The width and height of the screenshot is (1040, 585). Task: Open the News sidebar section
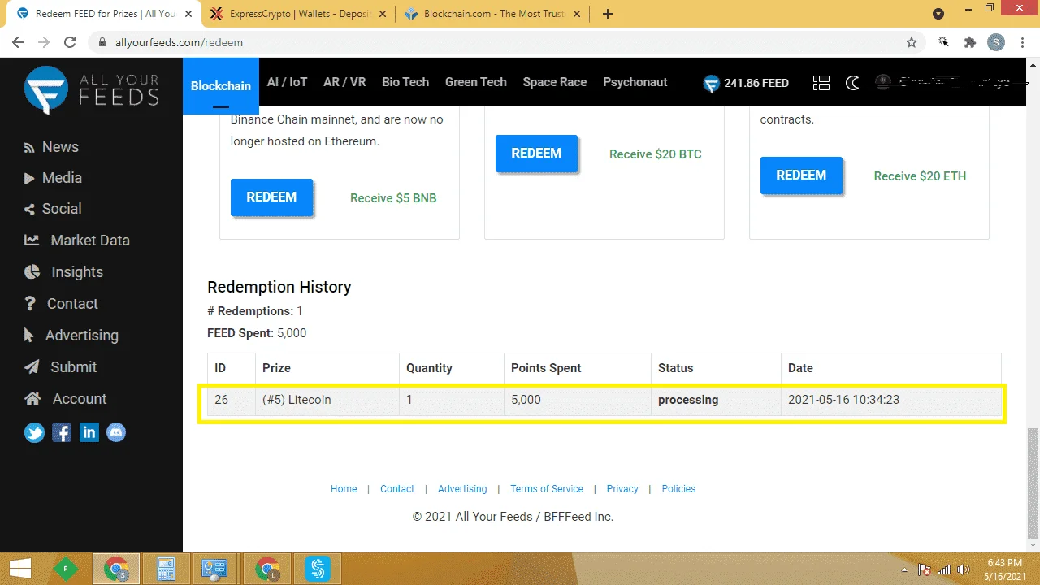tap(51, 147)
